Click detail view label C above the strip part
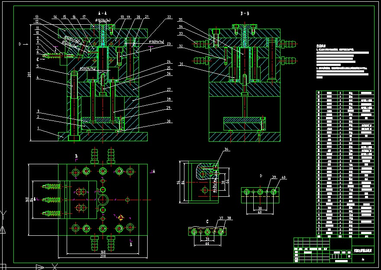The image size is (381, 270). coord(207,221)
